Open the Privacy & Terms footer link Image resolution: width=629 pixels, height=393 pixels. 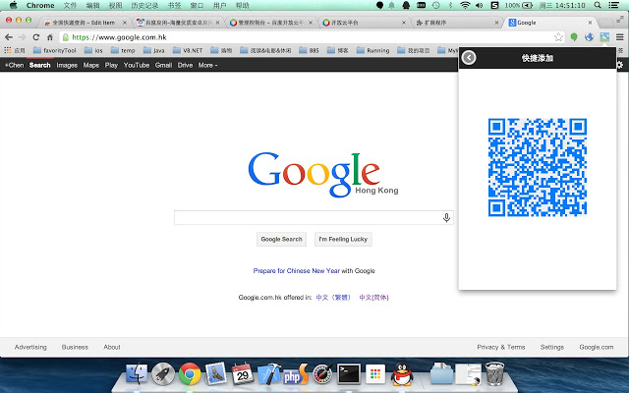(x=501, y=347)
